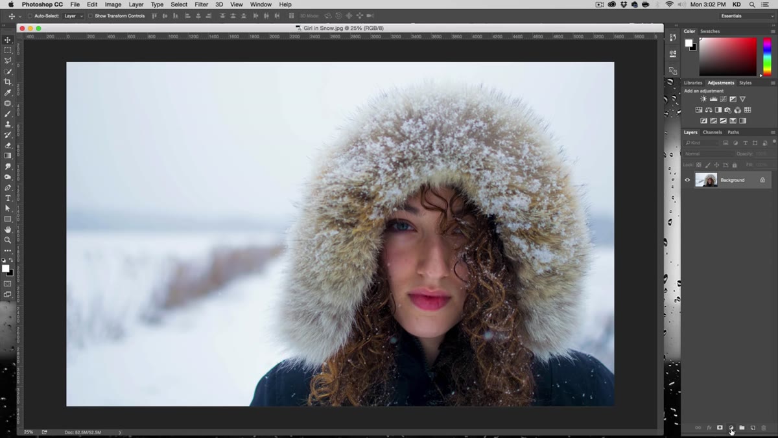The image size is (778, 438).
Task: Open the Auto-Select Layer dropdown
Action: [x=73, y=16]
